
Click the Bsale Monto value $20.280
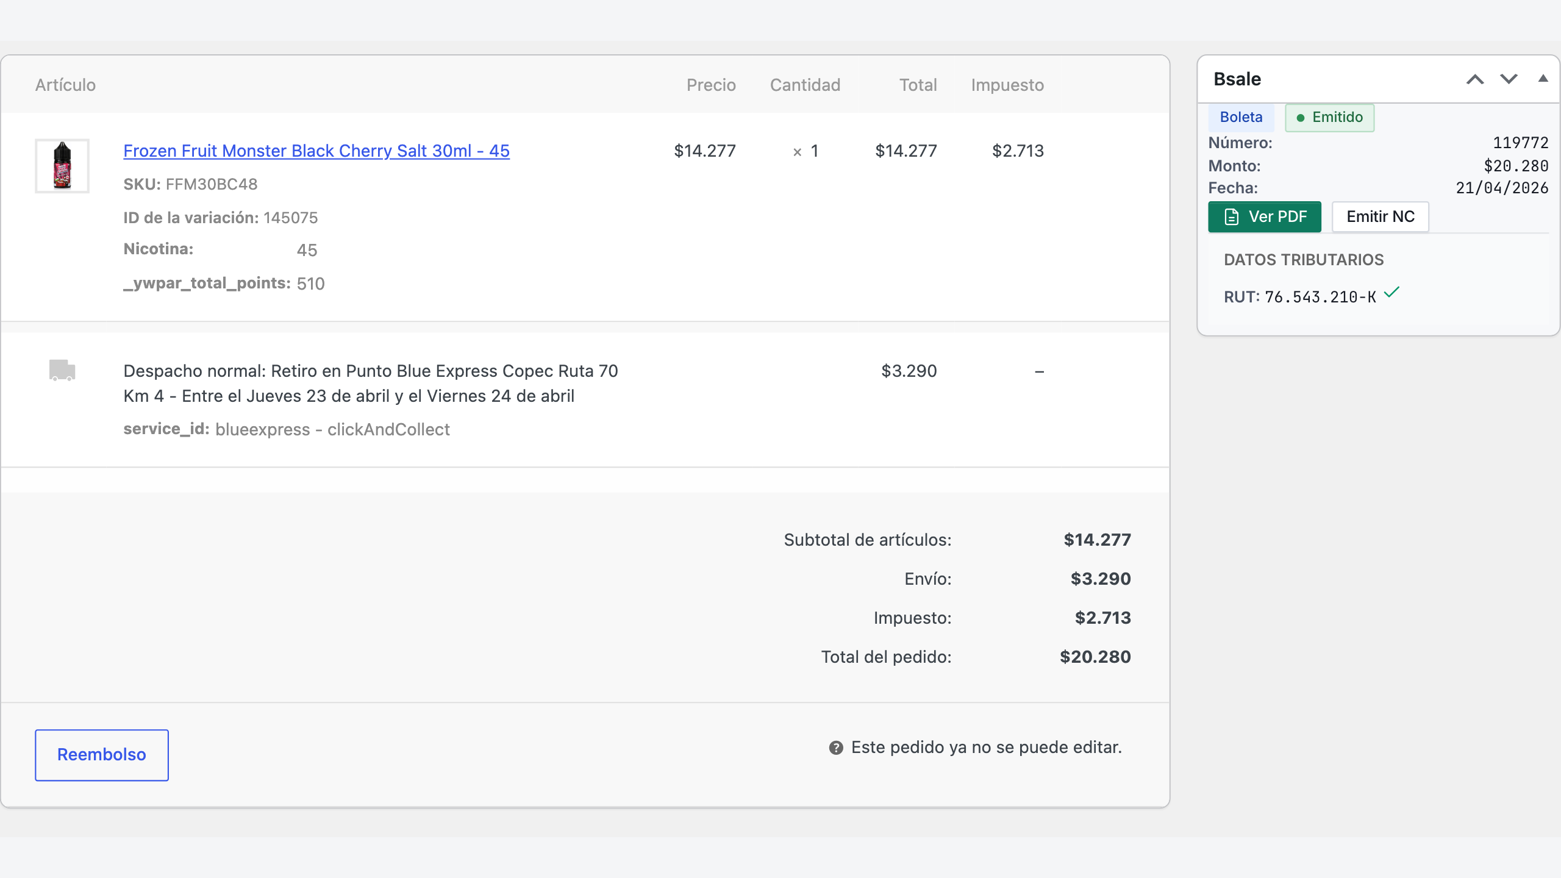click(x=1516, y=166)
